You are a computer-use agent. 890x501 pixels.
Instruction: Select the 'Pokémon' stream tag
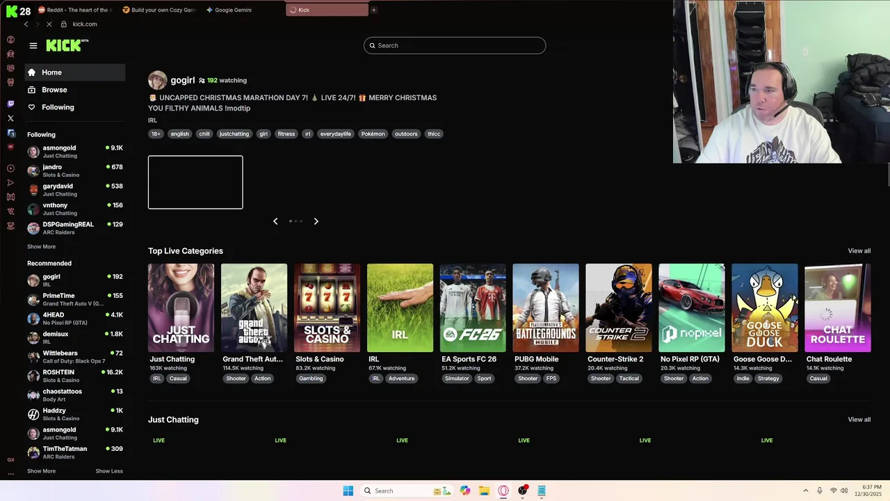[373, 134]
